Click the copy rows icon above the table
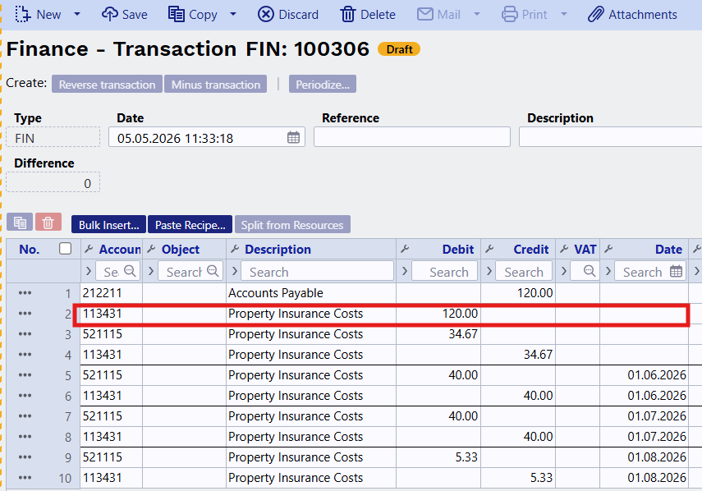 [x=20, y=223]
